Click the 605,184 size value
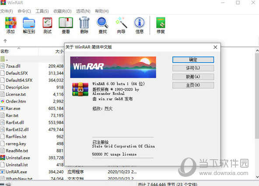Viewport: 259px width, 186px height. pyautogui.click(x=56, y=109)
